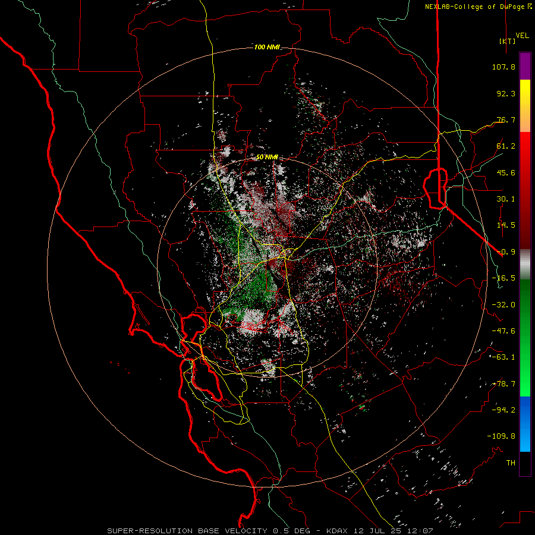The image size is (535, 535).
Task: Click the 107.8 velocity scale value
Action: [503, 67]
